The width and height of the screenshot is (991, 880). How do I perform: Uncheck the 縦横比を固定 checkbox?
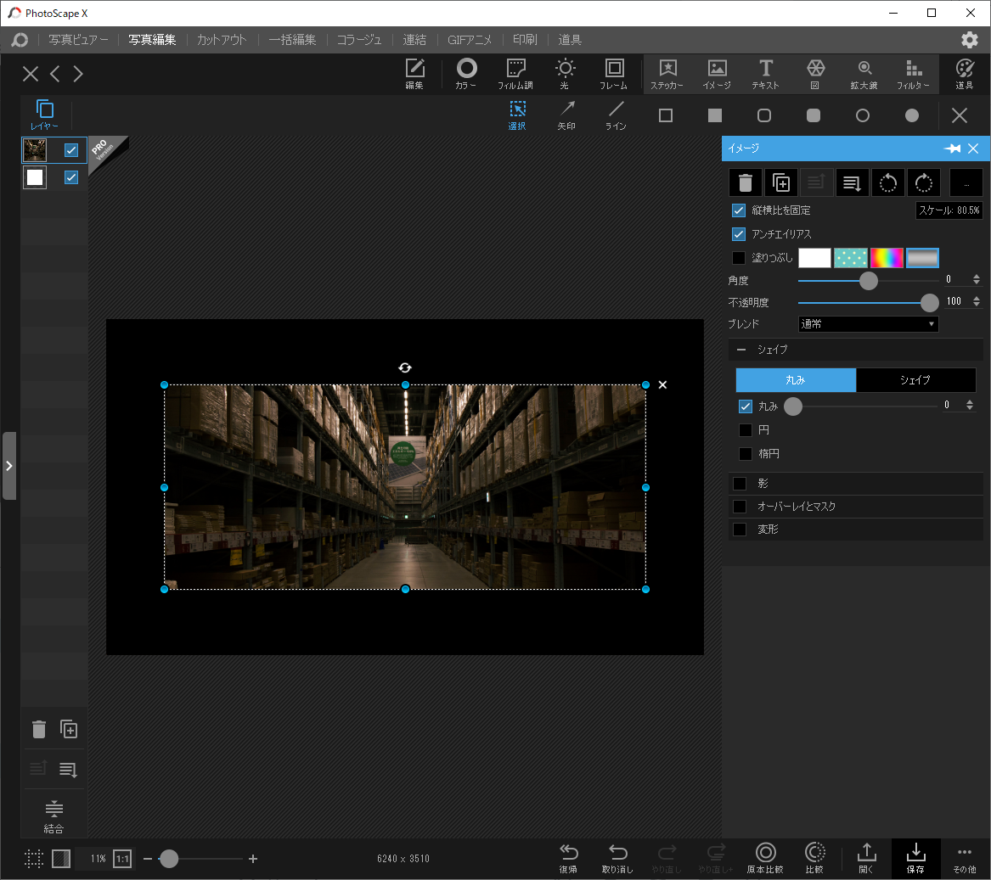739,210
